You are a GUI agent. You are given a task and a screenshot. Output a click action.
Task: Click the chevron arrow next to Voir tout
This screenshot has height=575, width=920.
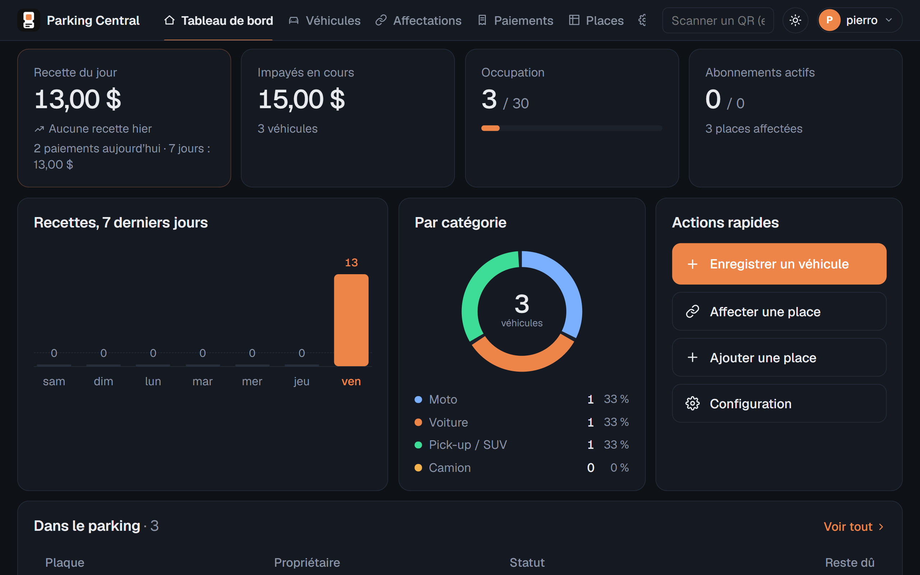click(881, 527)
